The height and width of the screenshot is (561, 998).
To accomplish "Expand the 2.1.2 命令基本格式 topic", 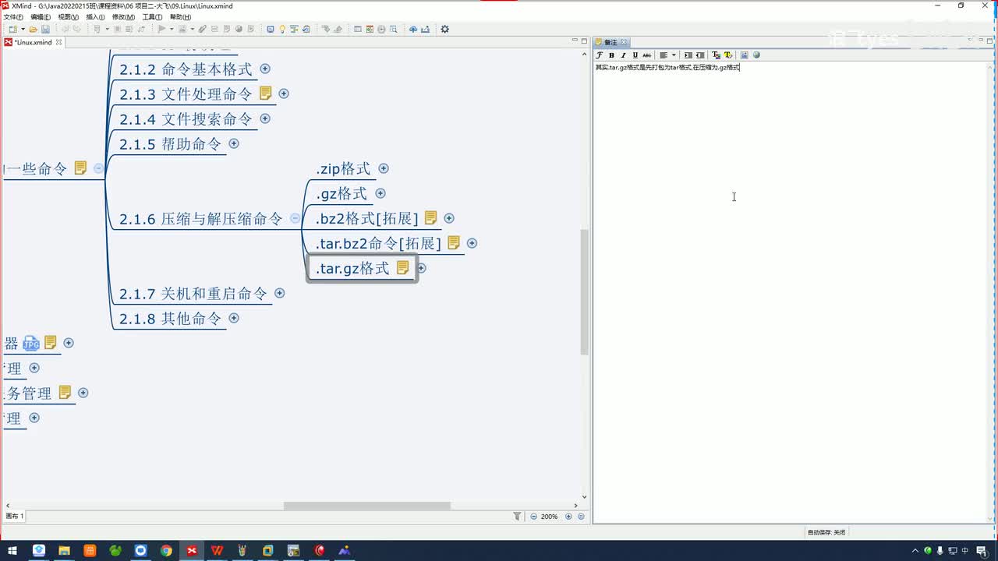I will (x=265, y=69).
